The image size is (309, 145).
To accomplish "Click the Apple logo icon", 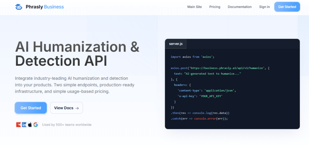I will [30, 125].
